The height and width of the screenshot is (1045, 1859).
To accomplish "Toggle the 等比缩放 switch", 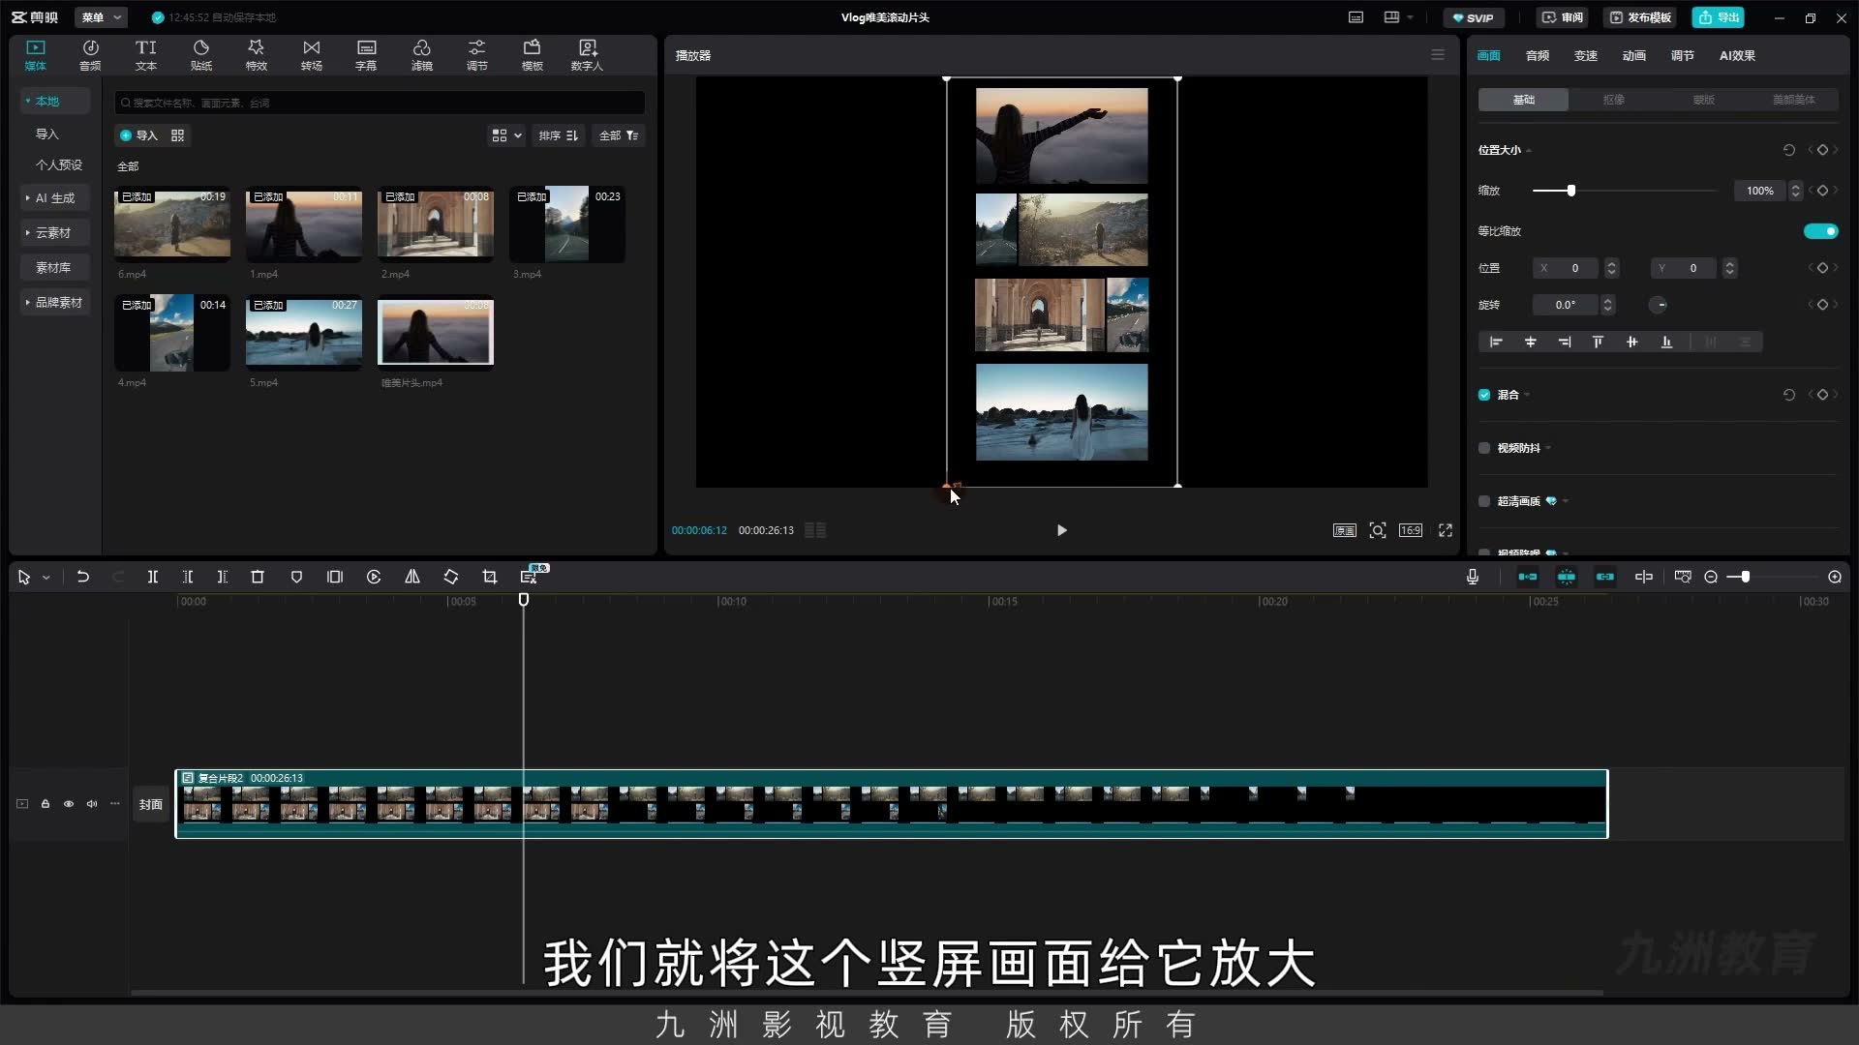I will [x=1820, y=231].
